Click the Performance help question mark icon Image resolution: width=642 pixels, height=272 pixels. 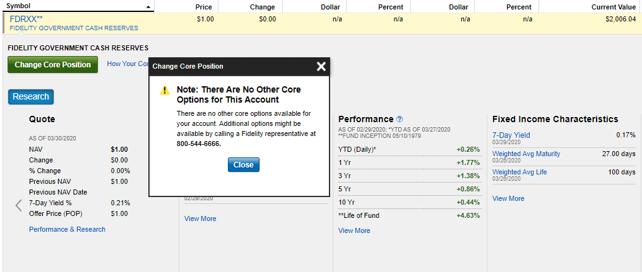400,119
